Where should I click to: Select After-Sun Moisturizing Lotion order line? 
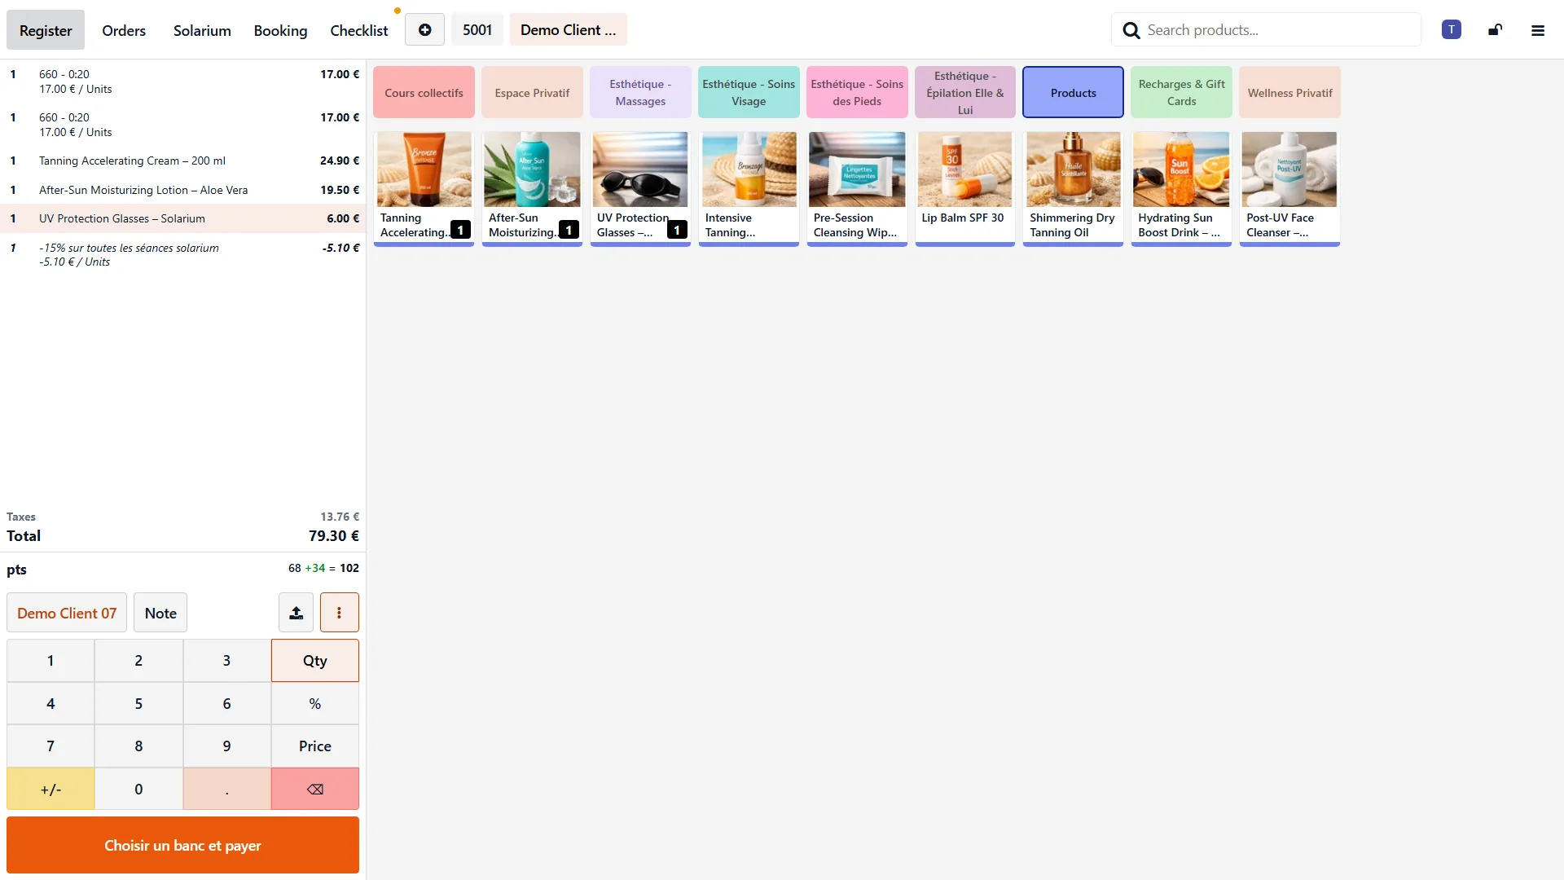(x=182, y=190)
